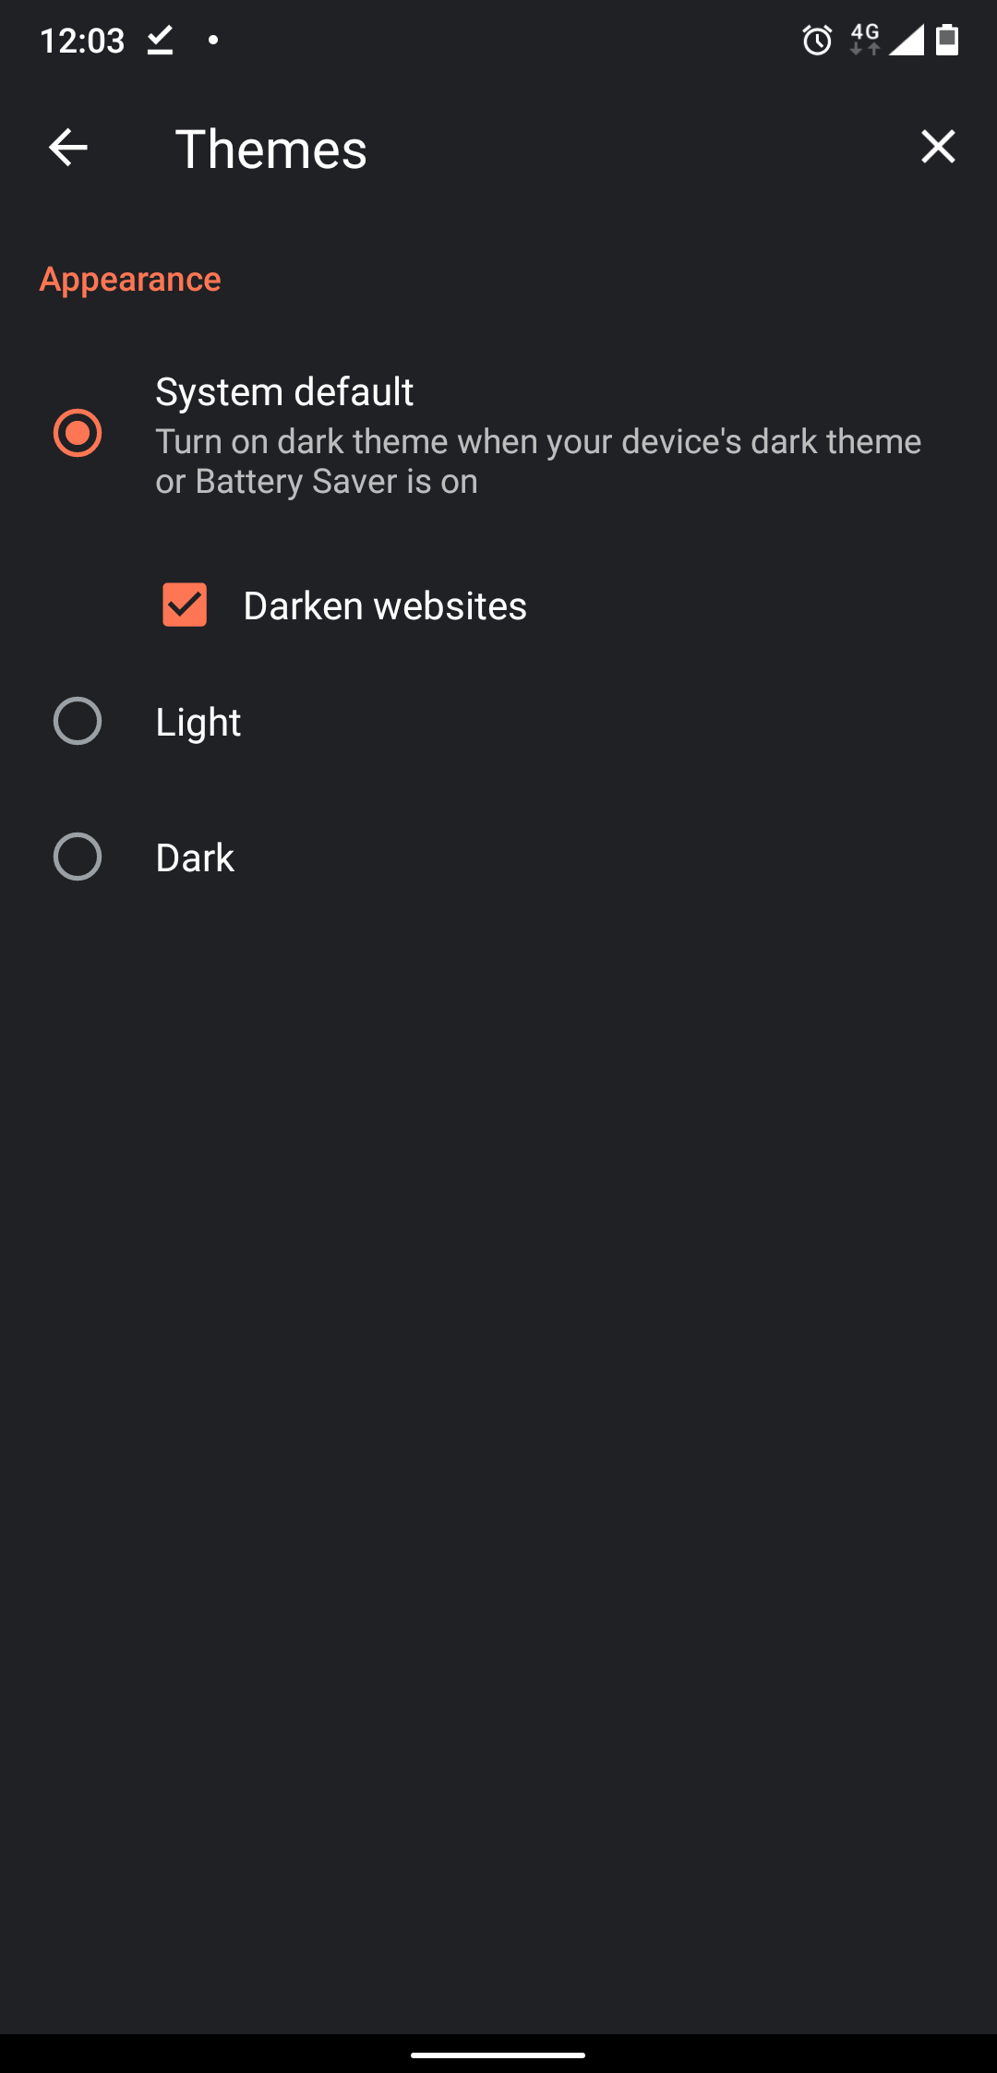This screenshot has width=997, height=2073.
Task: Tap the cellular signal strength icon
Action: (907, 40)
